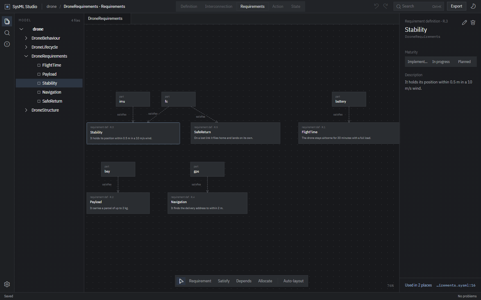481x300 pixels.
Task: Select Payload in the model tree
Action: click(x=49, y=74)
